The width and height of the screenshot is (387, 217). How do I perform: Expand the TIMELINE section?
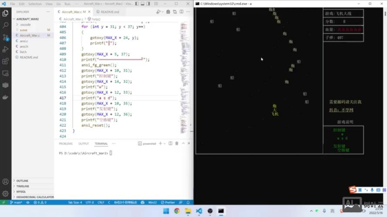(23, 186)
